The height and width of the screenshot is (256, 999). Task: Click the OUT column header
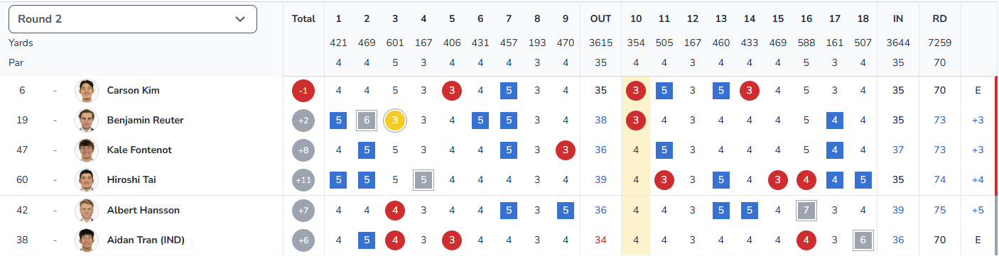[600, 19]
